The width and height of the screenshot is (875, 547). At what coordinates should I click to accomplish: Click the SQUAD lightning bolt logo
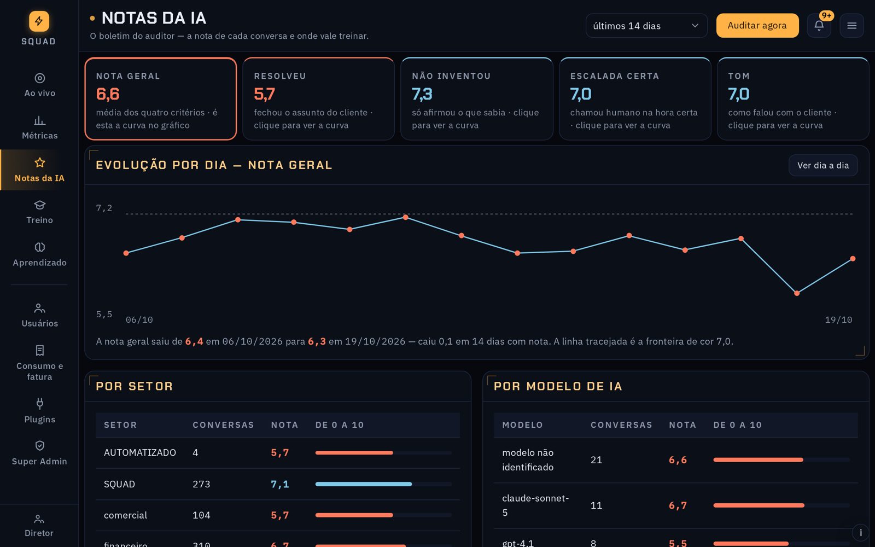click(39, 21)
